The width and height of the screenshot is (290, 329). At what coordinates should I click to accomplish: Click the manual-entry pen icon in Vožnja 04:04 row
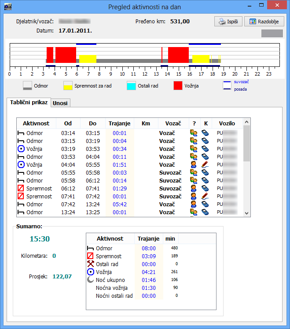pos(205,164)
